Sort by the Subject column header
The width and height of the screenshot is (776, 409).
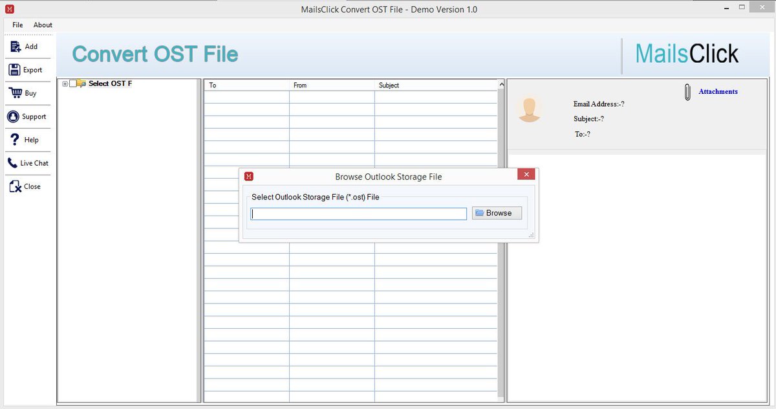[435, 85]
